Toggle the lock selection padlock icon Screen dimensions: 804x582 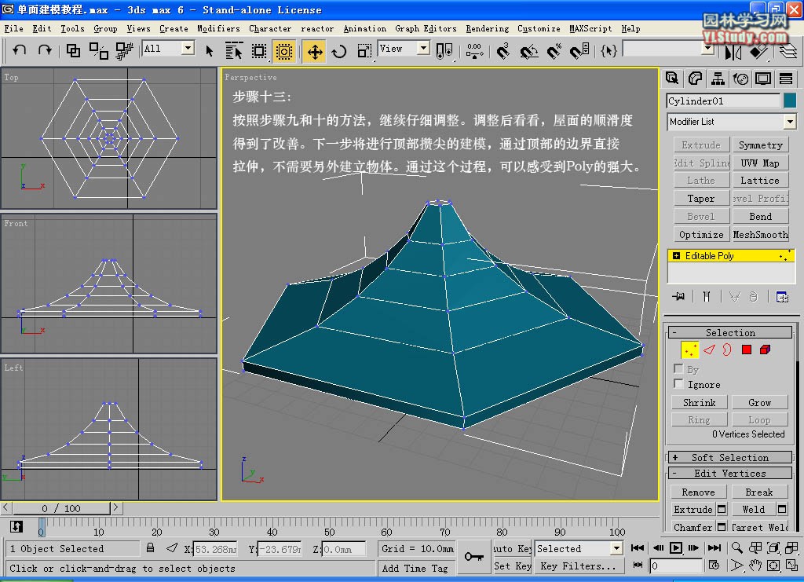pos(150,548)
